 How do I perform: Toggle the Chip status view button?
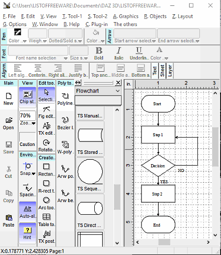pyautogui.click(x=28, y=97)
